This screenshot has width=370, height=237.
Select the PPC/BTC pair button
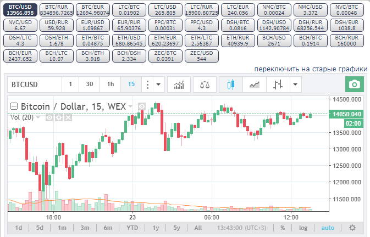click(165, 25)
